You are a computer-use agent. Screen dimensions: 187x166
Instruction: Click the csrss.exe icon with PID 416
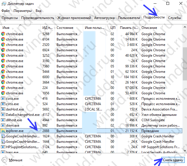[x=3, y=99]
